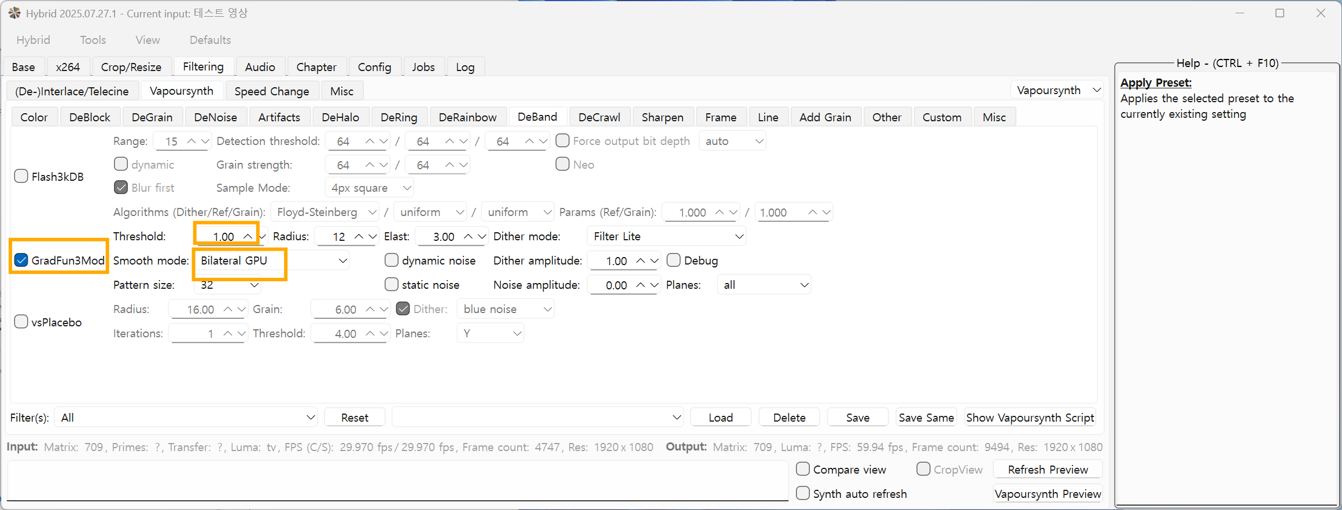Open the Vapoursynth selector dropdown at top right
This screenshot has width=1342, height=510.
[x=1057, y=90]
